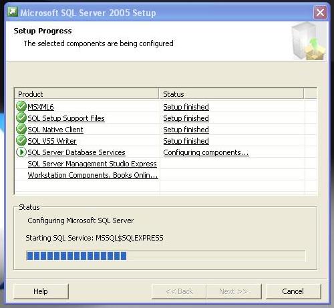The height and width of the screenshot is (308, 334).
Task: Click the checkmark icon beside SQL VSS Writer
Action: tap(21, 140)
